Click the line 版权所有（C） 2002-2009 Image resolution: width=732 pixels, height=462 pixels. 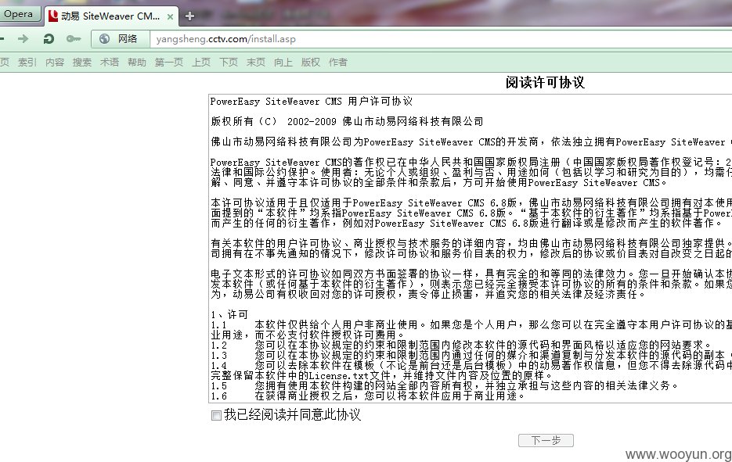pos(347,122)
